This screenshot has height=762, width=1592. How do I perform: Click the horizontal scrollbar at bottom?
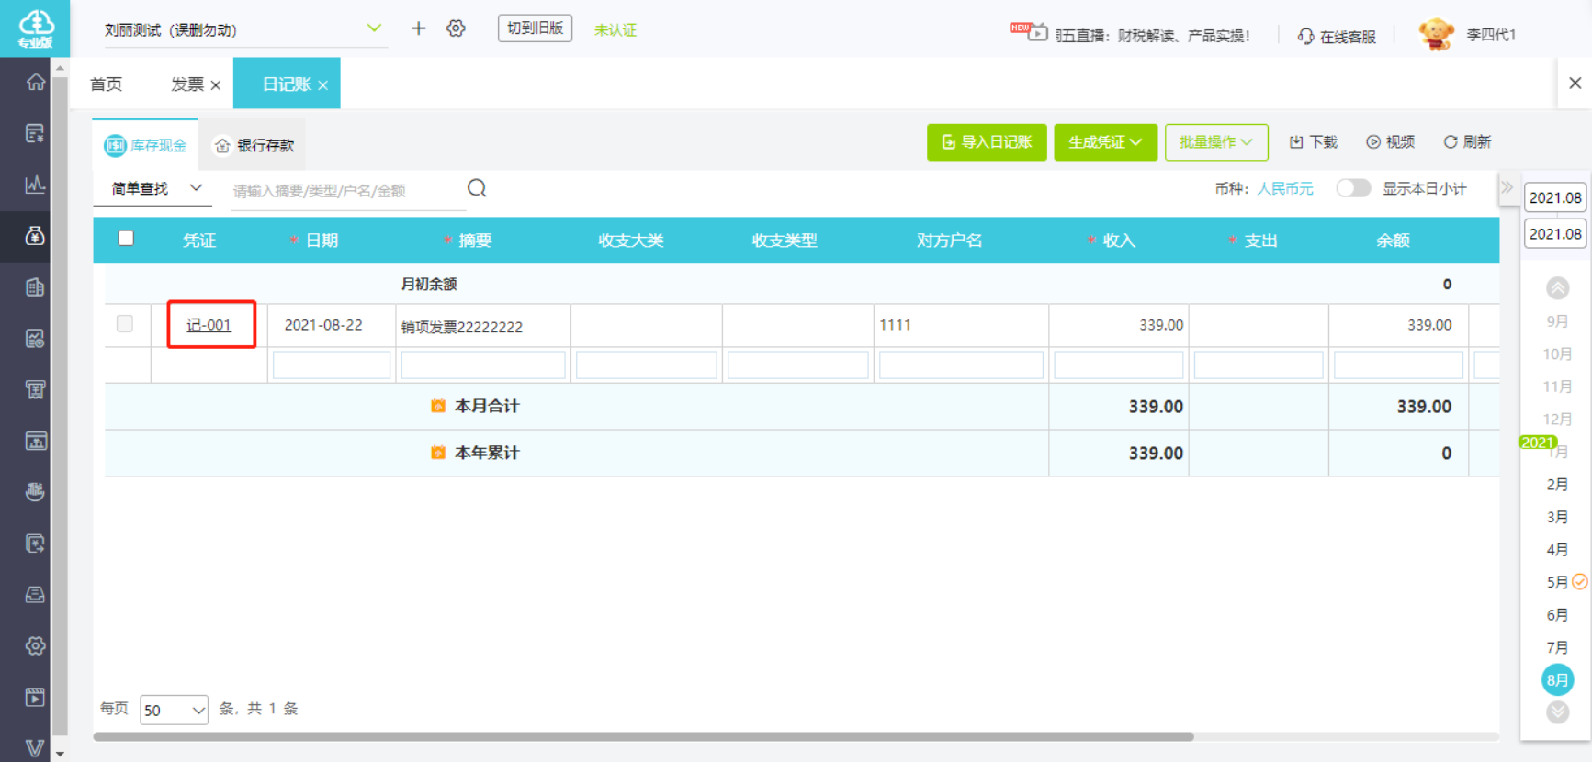pyautogui.click(x=643, y=736)
